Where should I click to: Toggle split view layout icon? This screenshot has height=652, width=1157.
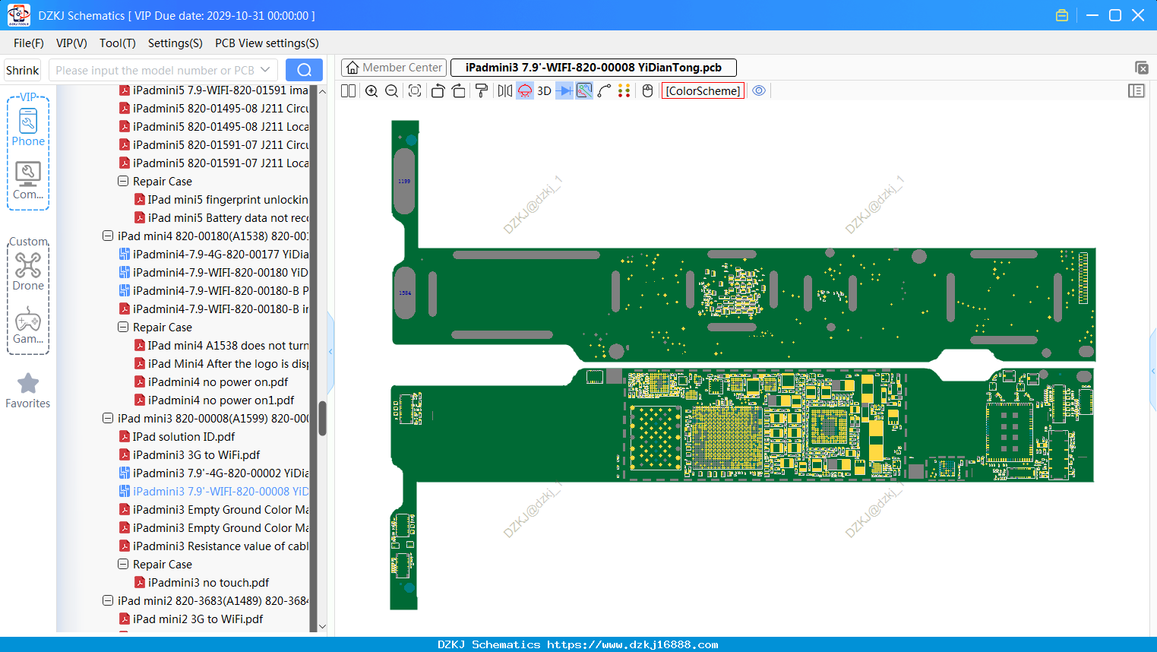[x=348, y=91]
